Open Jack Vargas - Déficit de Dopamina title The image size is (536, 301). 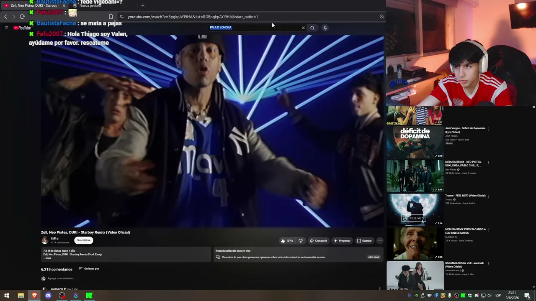(465, 130)
